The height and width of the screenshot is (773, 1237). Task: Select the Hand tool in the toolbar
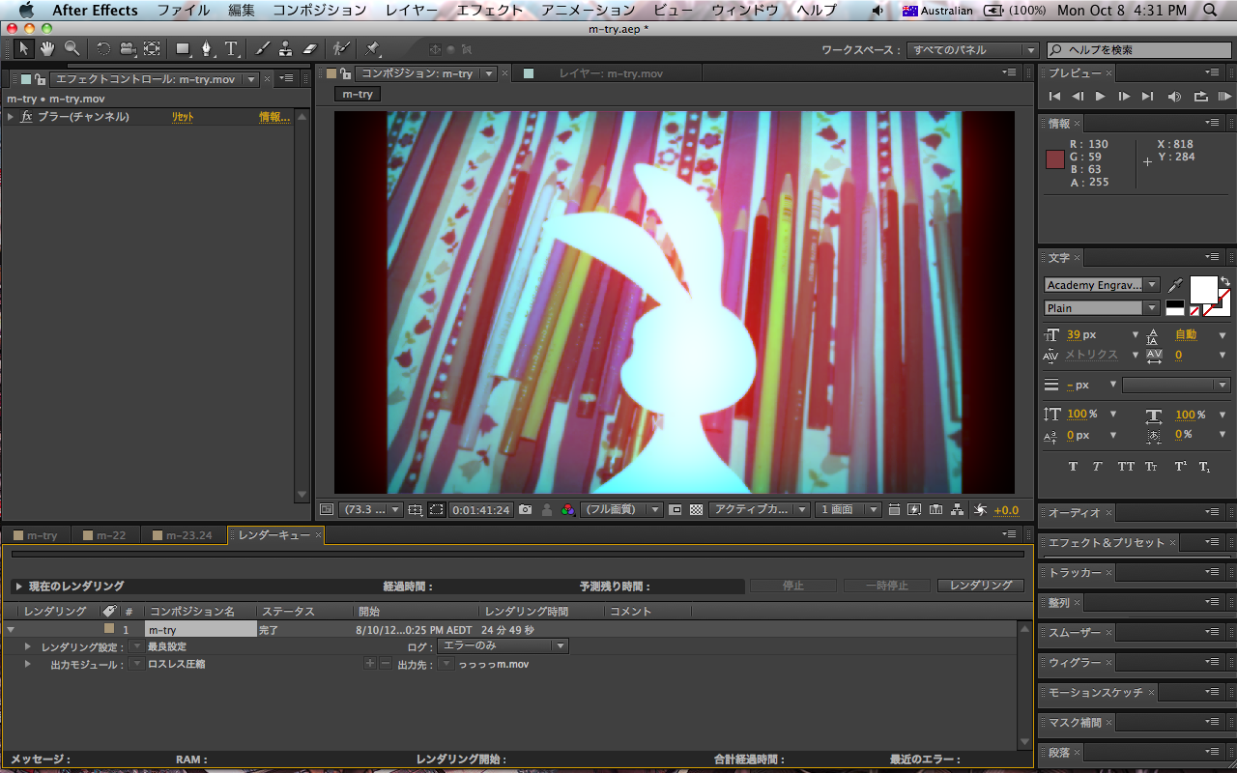tap(46, 48)
